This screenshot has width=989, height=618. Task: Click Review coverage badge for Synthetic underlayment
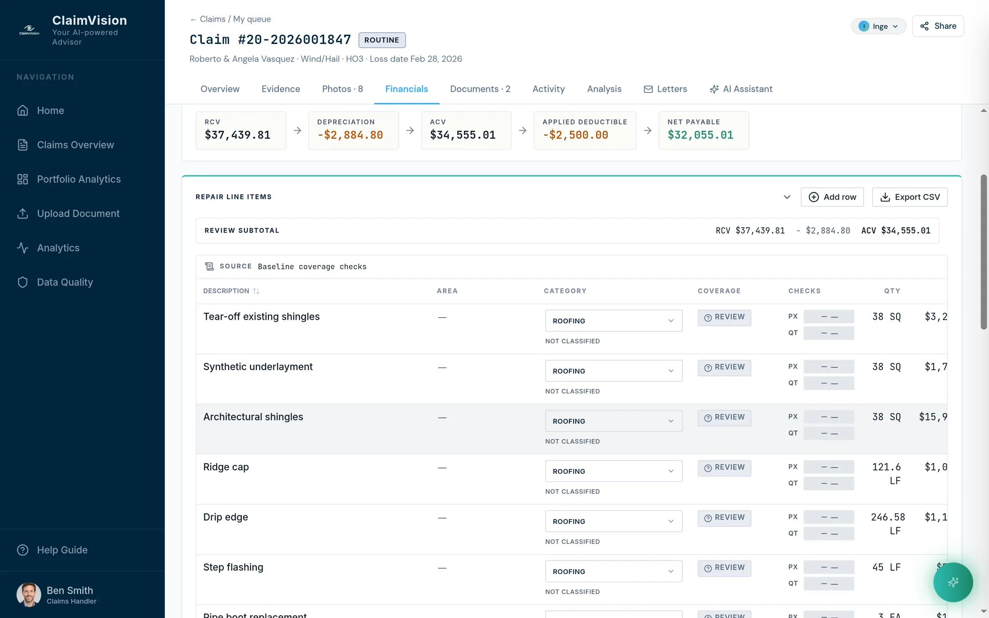[724, 367]
